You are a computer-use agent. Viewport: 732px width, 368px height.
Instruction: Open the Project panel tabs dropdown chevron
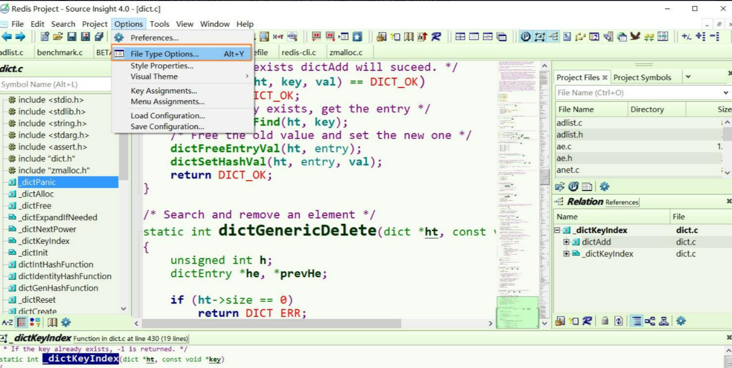(x=688, y=77)
